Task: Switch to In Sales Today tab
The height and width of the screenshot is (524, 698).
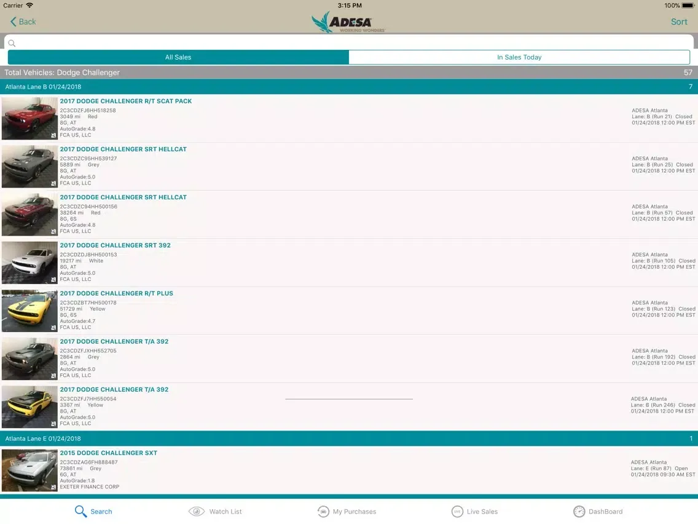Action: point(519,57)
